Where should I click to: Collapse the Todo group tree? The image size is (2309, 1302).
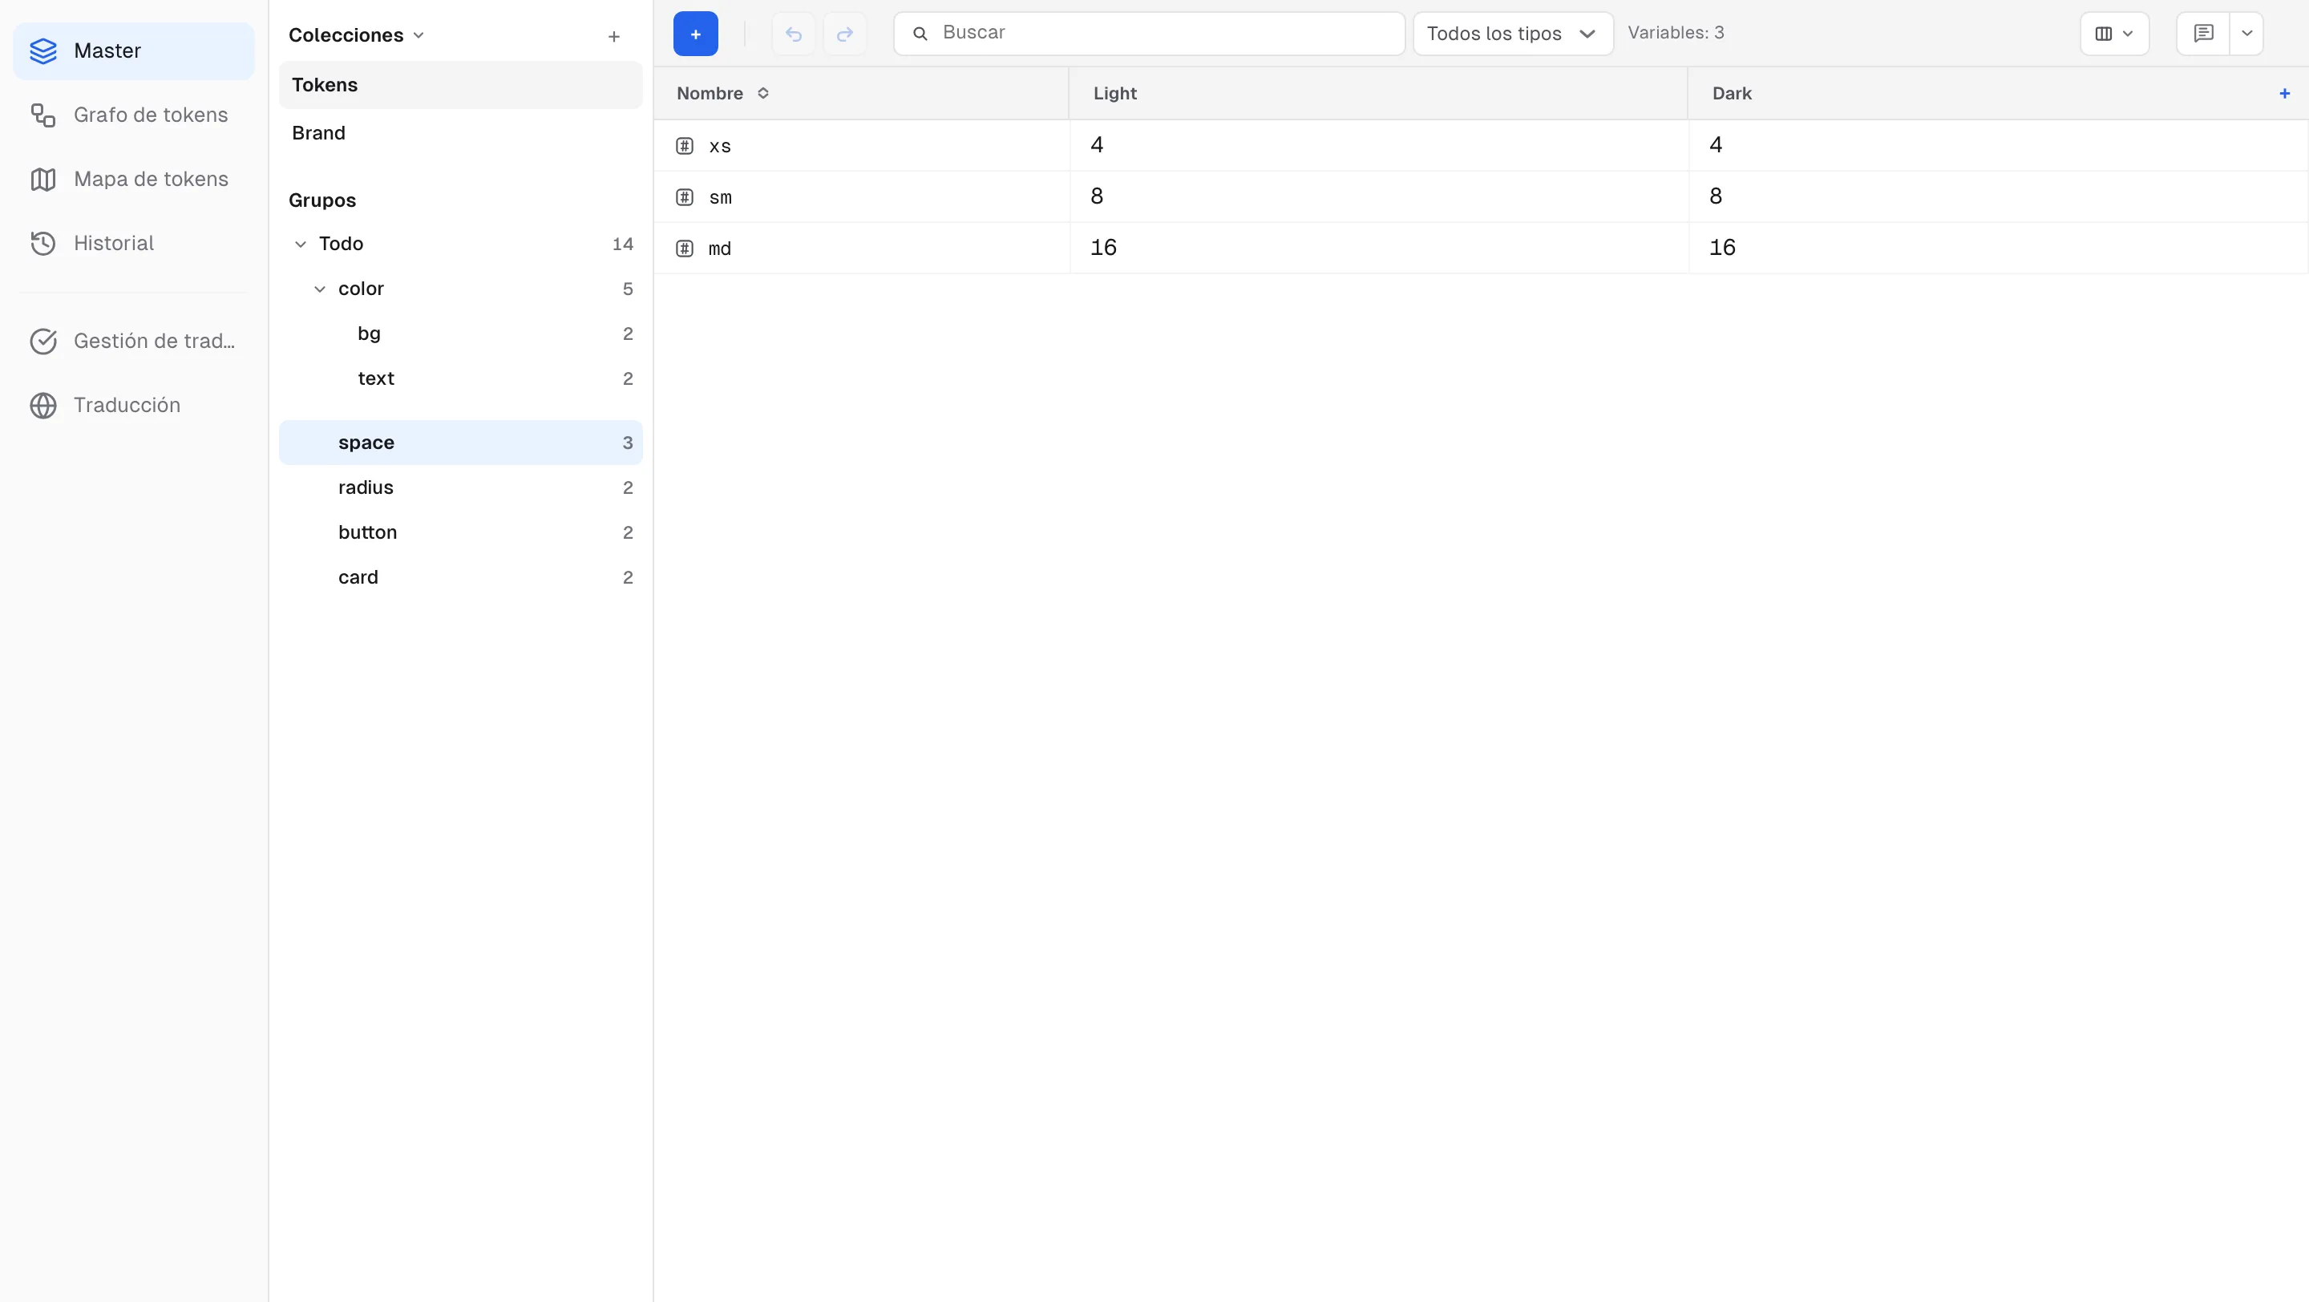pos(301,244)
